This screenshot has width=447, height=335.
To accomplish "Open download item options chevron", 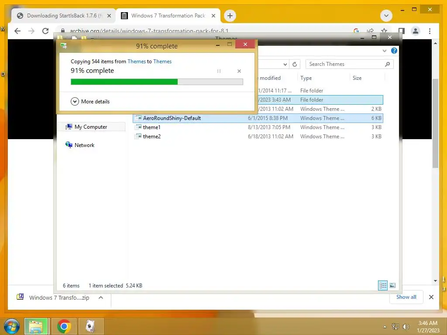I will coord(101,297).
